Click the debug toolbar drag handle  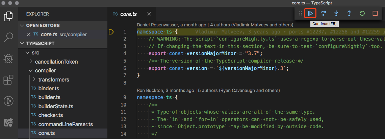point(301,14)
